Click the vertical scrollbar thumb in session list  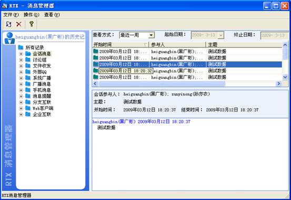coord(285,54)
